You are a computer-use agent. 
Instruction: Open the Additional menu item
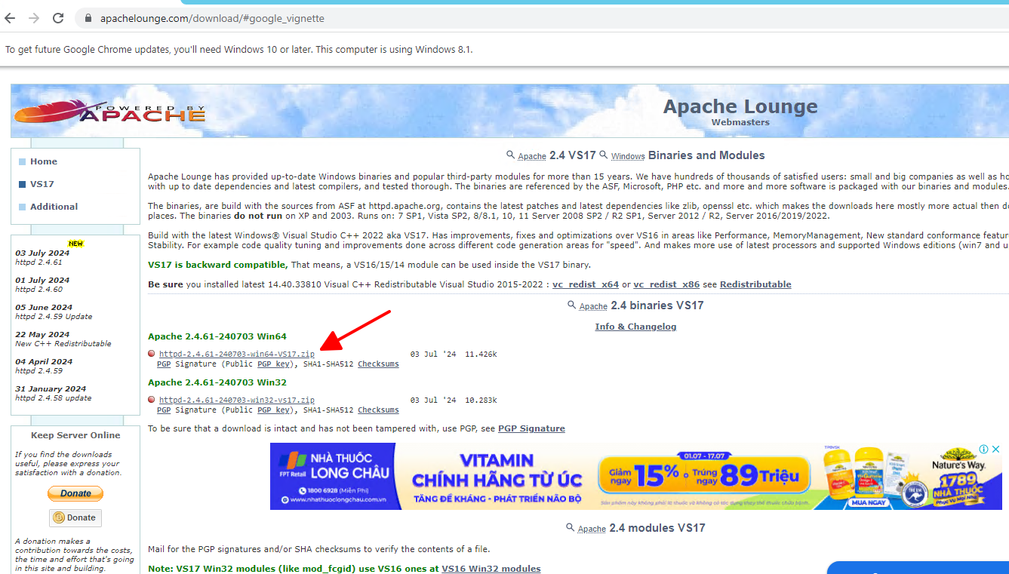pos(54,207)
